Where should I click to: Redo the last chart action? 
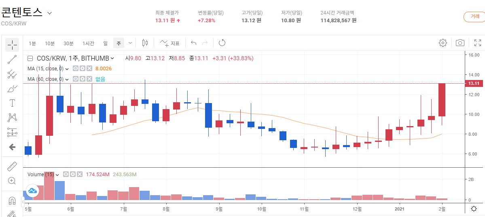(205, 43)
